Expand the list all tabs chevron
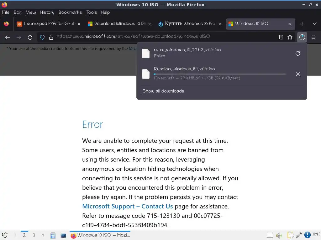 tap(315, 24)
